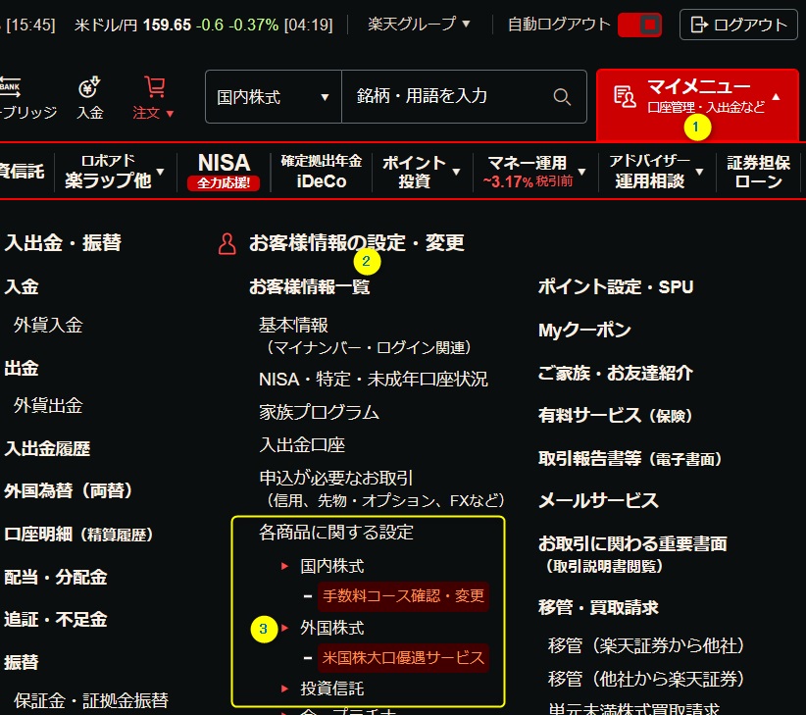This screenshot has width=806, height=715.
Task: Toggle the 自動ログアウト switch
Action: pos(640,25)
